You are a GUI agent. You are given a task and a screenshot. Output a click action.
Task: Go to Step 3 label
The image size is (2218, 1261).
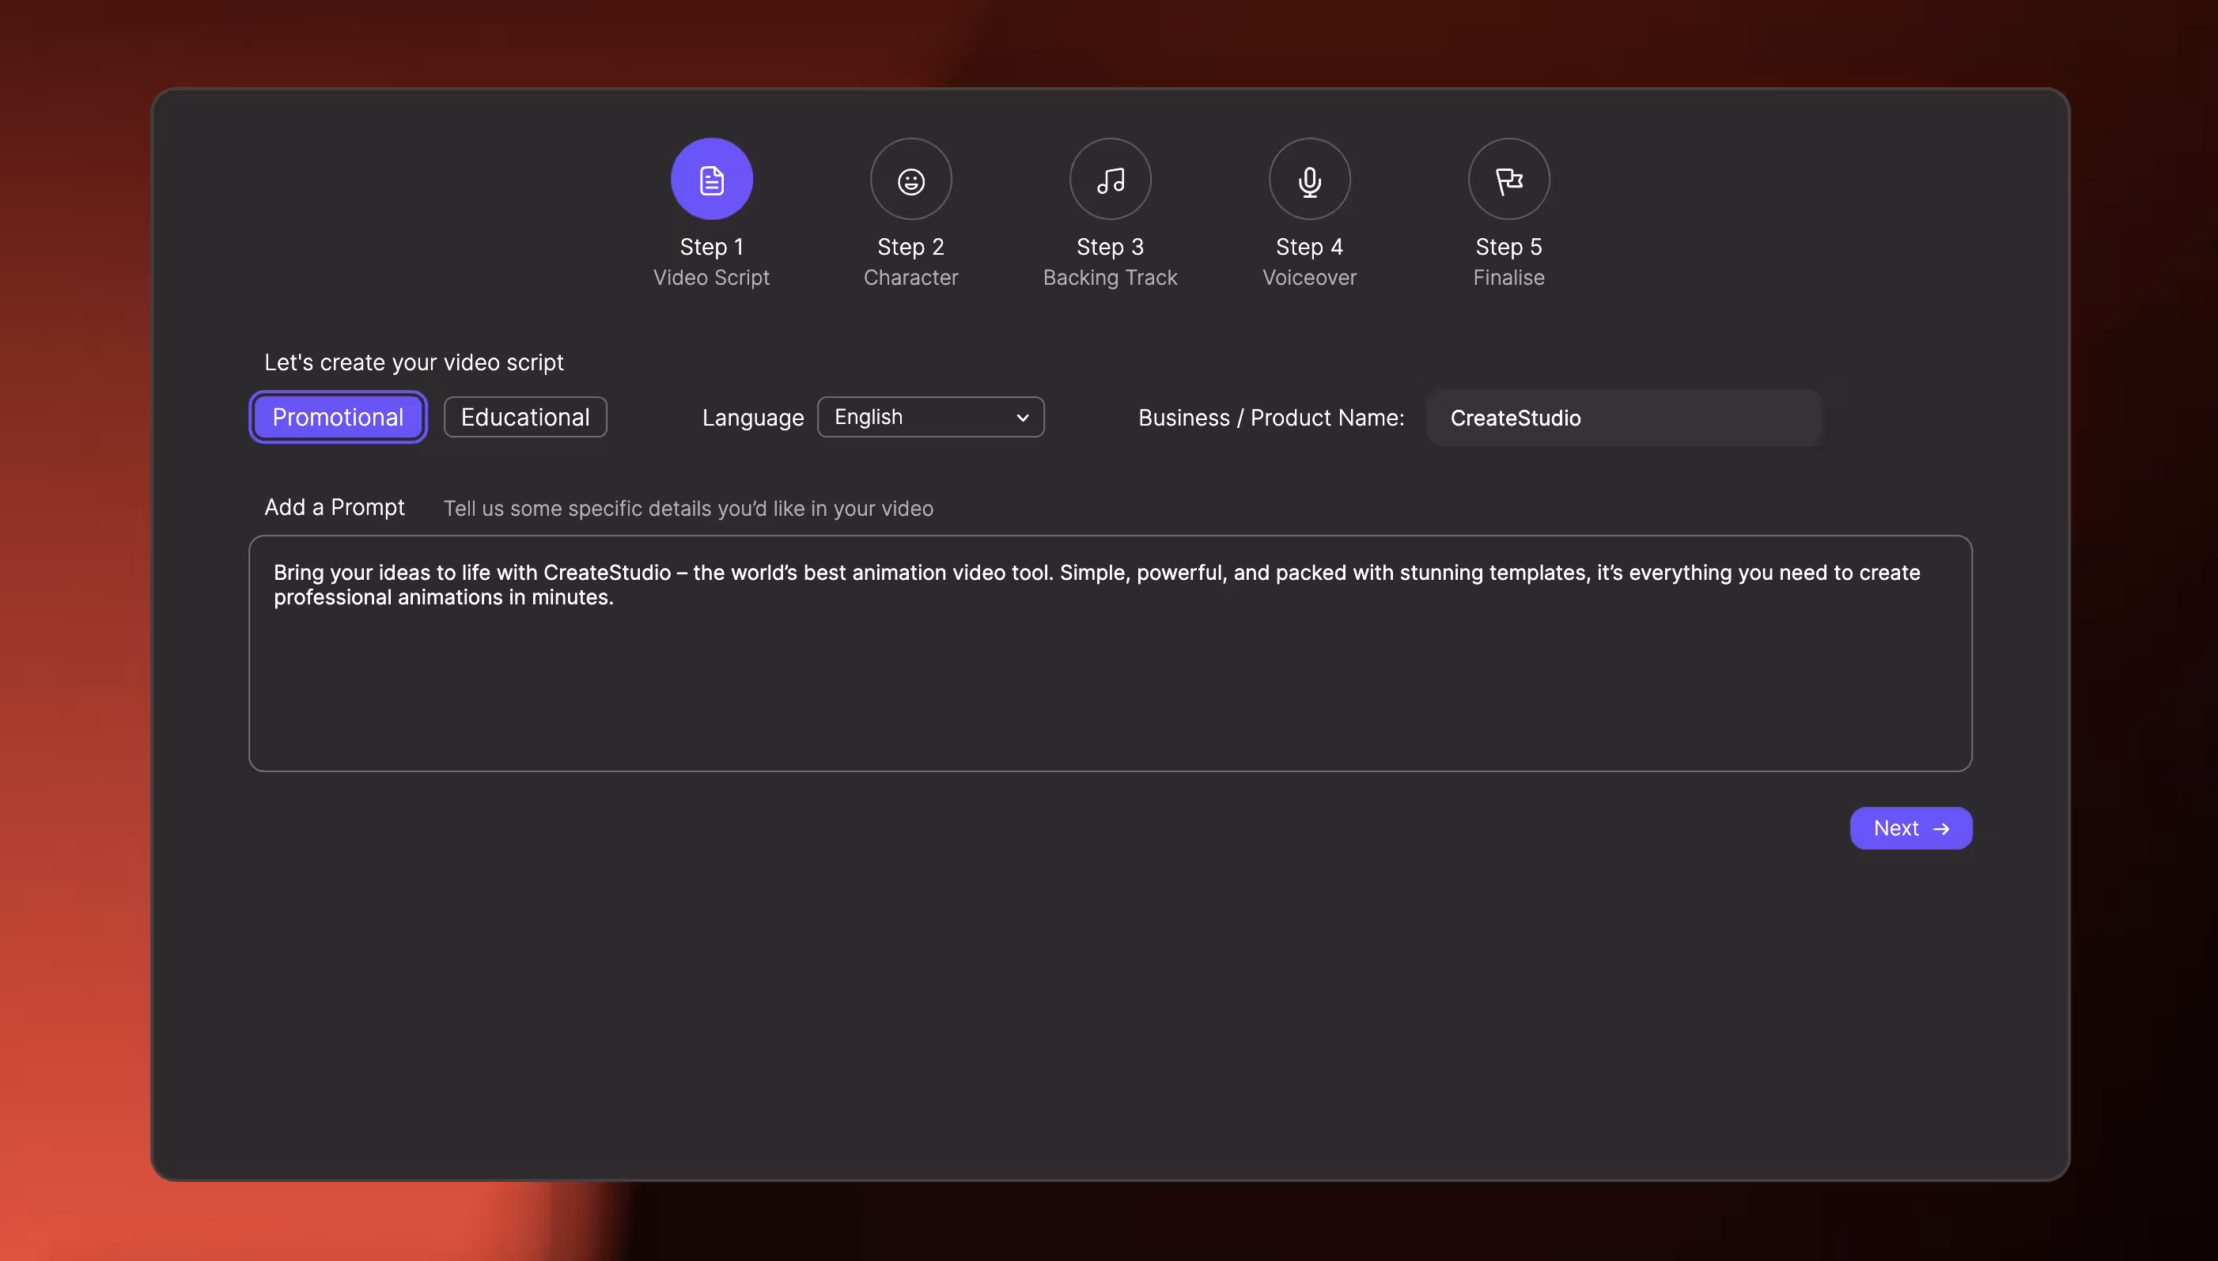click(x=1110, y=247)
